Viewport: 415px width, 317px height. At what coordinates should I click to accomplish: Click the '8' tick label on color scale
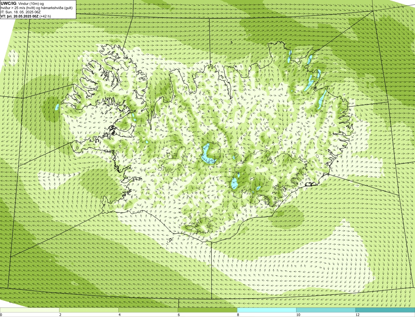pyautogui.click(x=238, y=315)
